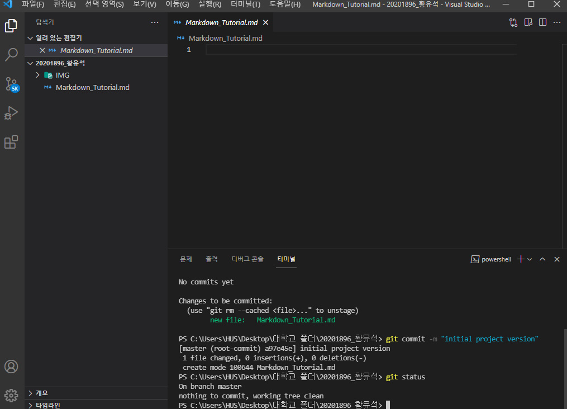Select Markdown_Tutorial.md in open editors
Image resolution: width=567 pixels, height=409 pixels.
pyautogui.click(x=96, y=51)
